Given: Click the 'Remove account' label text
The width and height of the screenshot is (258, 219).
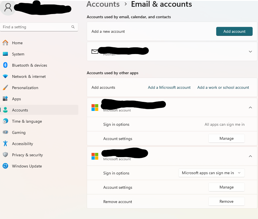Looking at the screenshot, I should click(x=118, y=202).
